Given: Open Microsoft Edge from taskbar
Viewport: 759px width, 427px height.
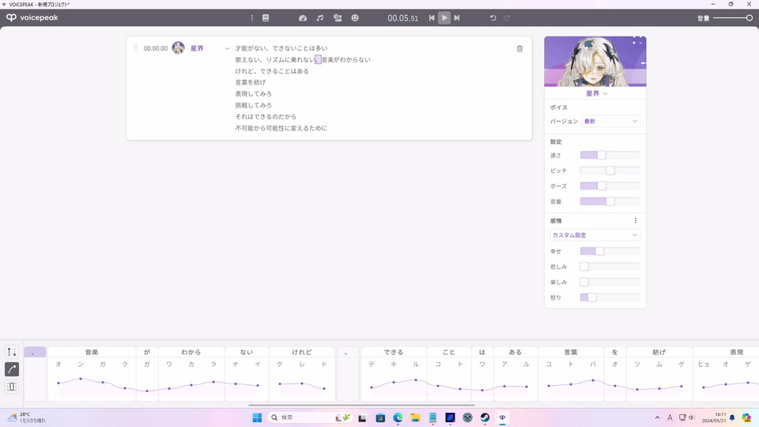Looking at the screenshot, I should tap(398, 418).
